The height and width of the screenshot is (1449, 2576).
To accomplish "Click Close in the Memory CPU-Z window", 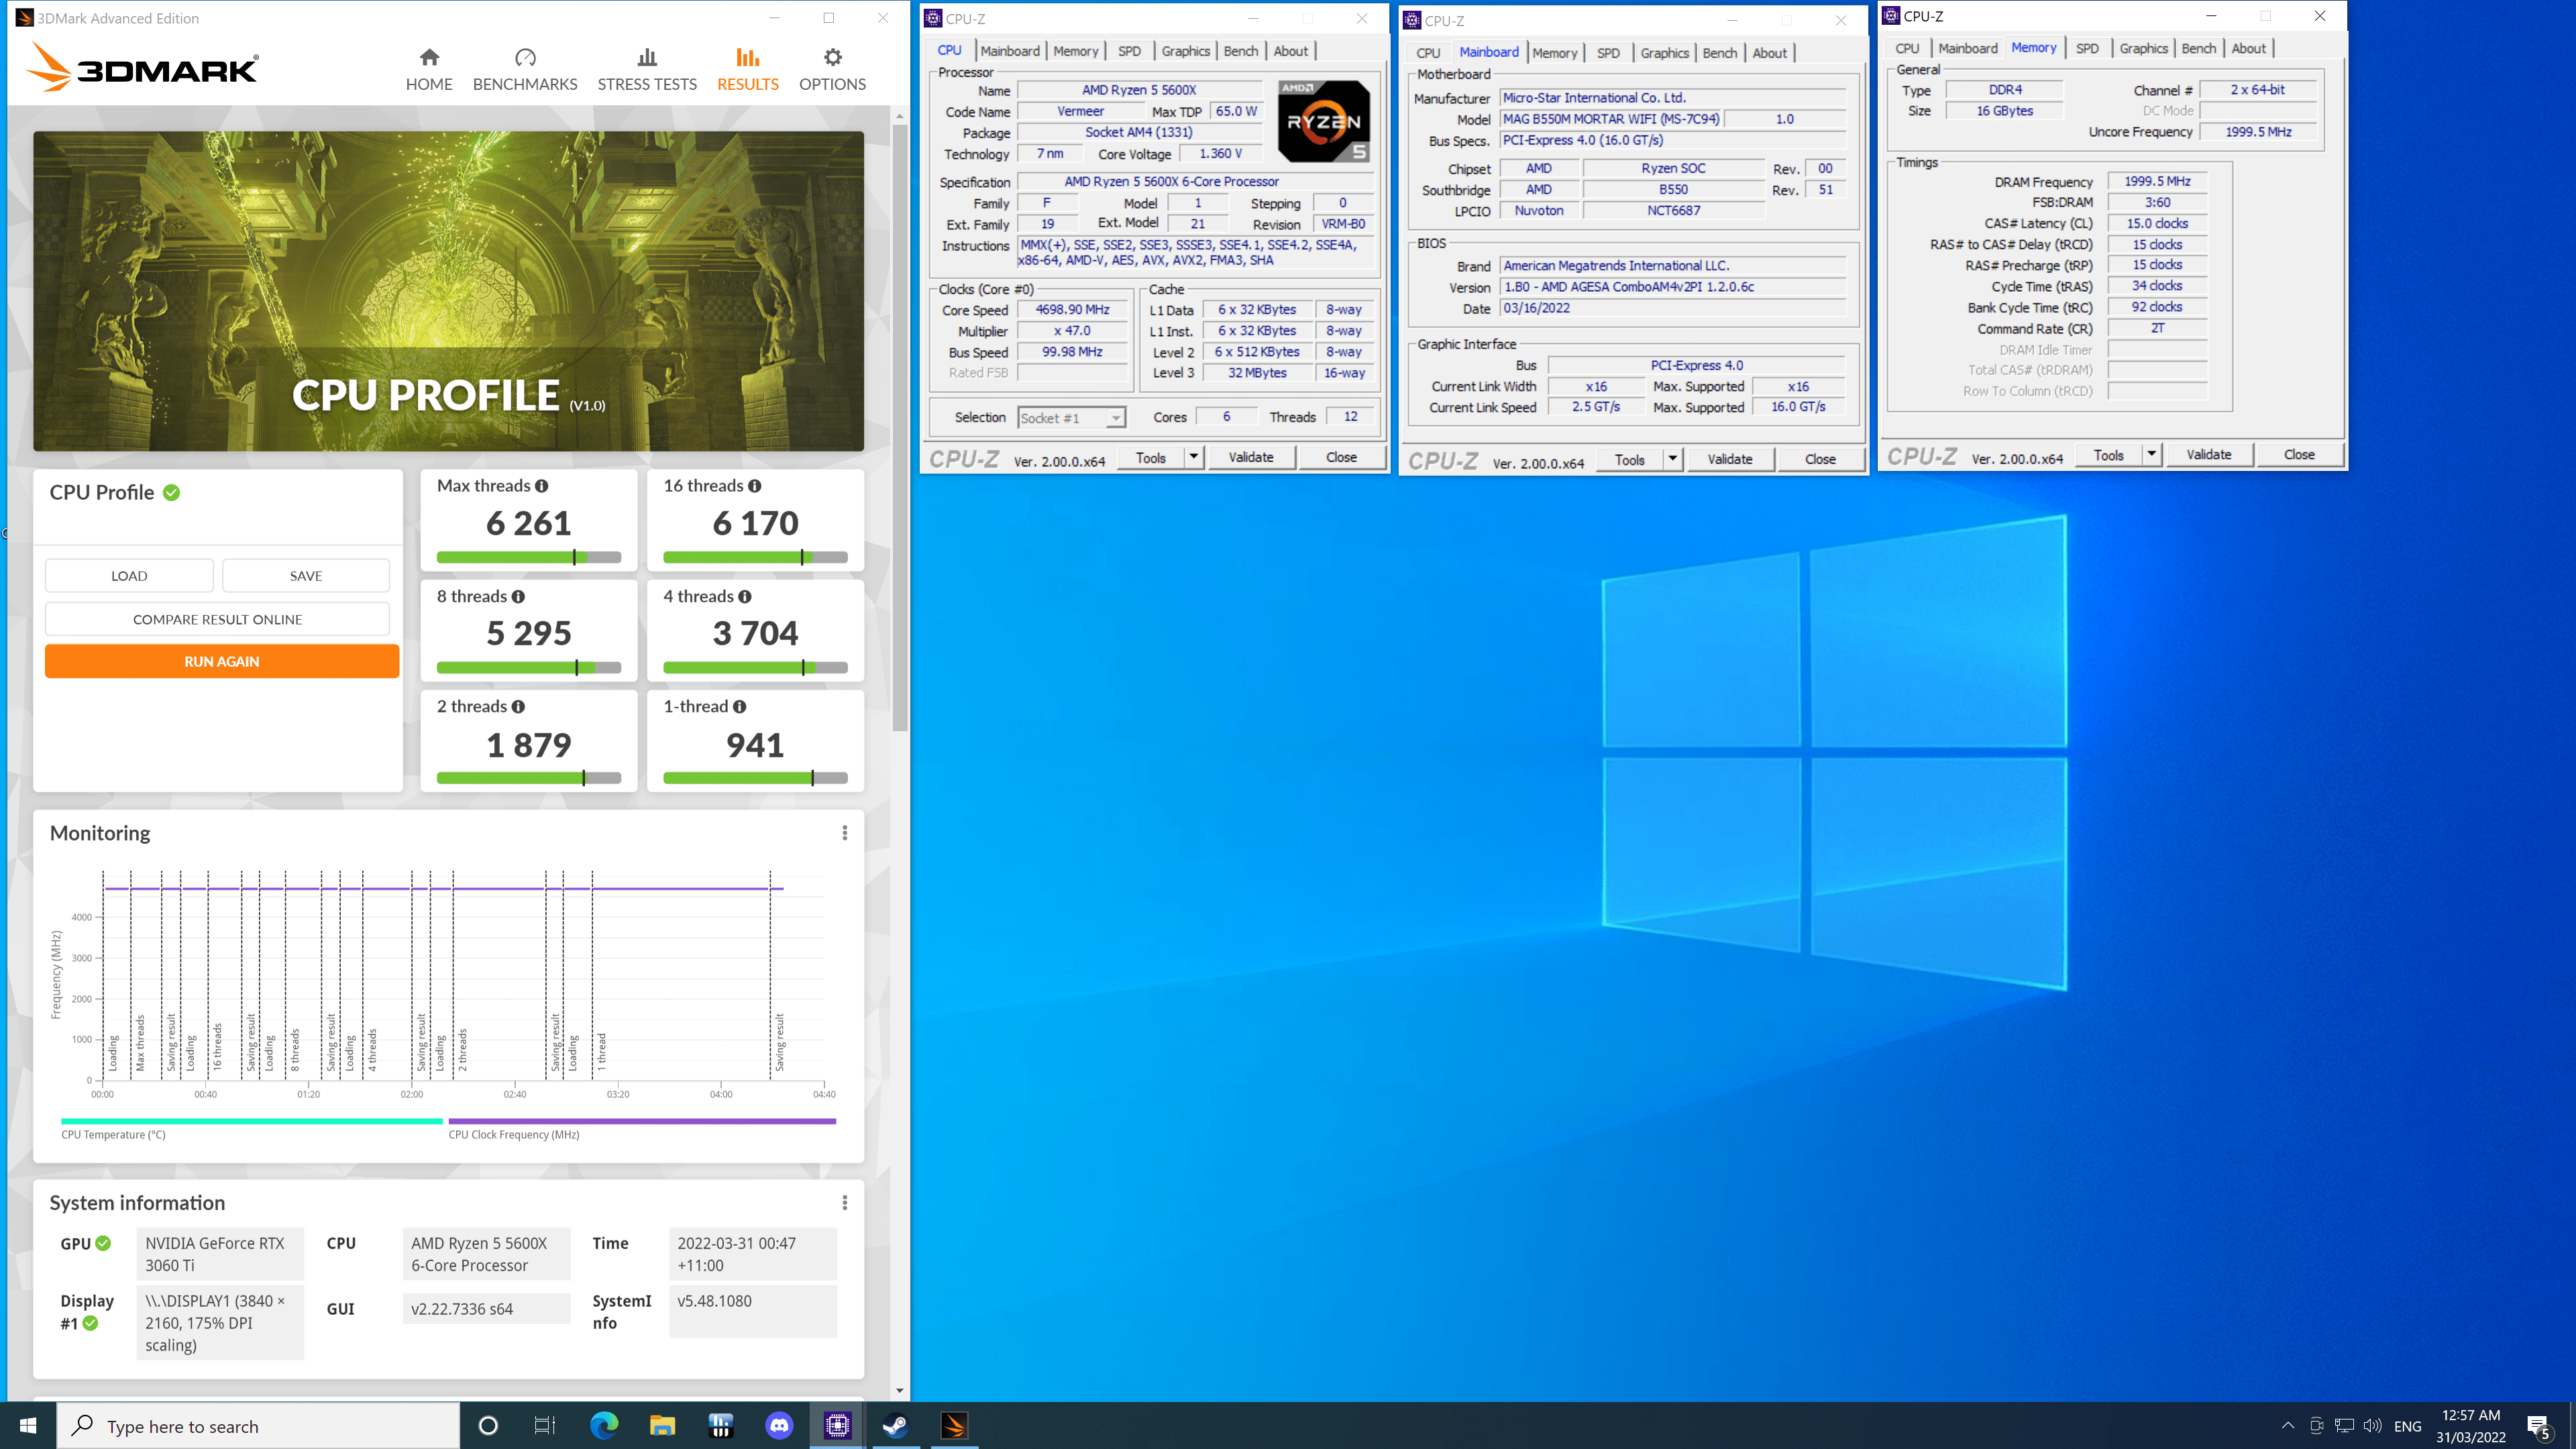I will click(2299, 454).
